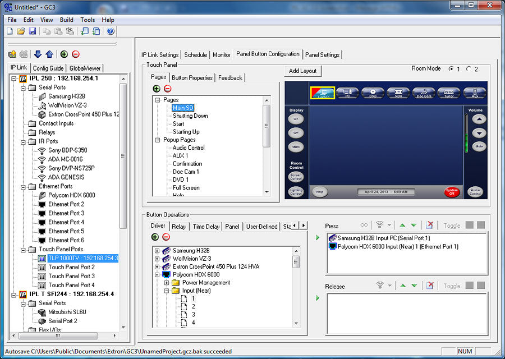Click the Add Layout button

303,71
